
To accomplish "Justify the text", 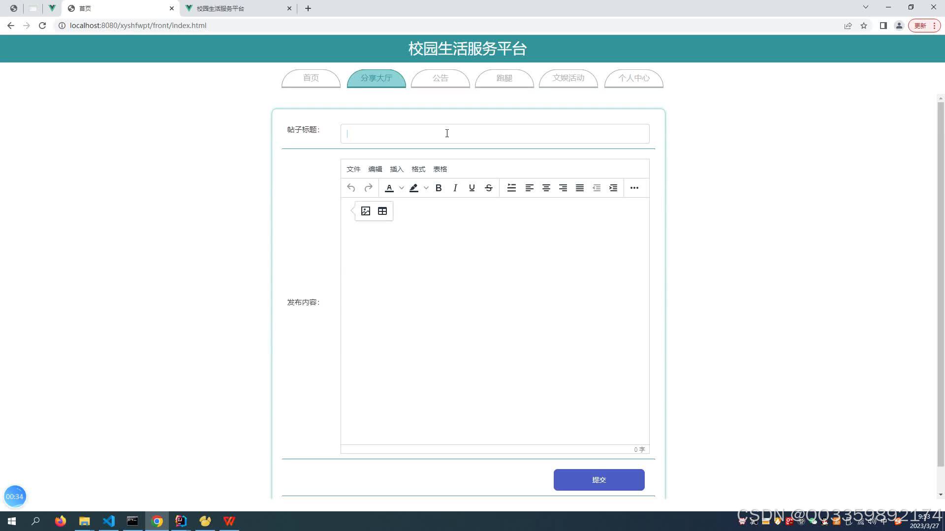I will click(x=580, y=188).
